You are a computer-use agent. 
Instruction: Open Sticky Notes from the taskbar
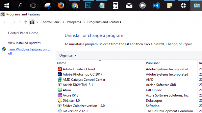(x=170, y=6)
